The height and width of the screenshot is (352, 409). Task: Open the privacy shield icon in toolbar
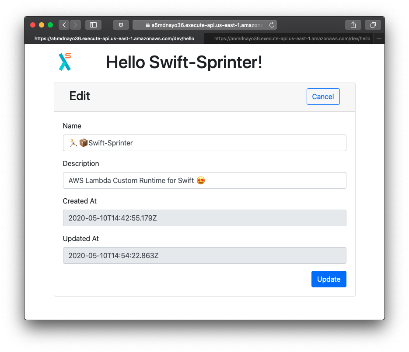(121, 25)
